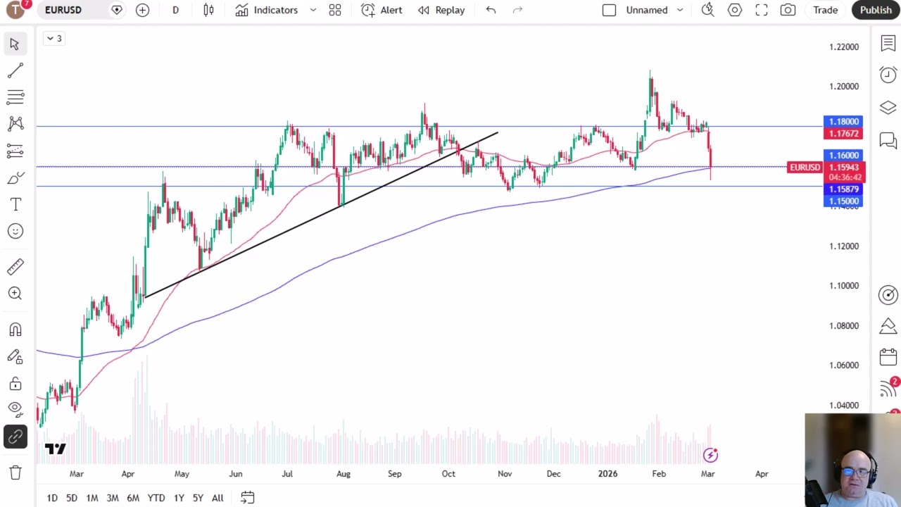Open chart settings hexagon icon
The image size is (901, 507).
tap(735, 10)
